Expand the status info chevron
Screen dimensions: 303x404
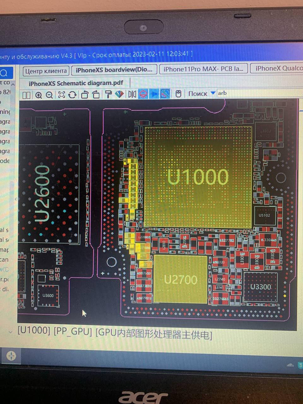(10, 332)
